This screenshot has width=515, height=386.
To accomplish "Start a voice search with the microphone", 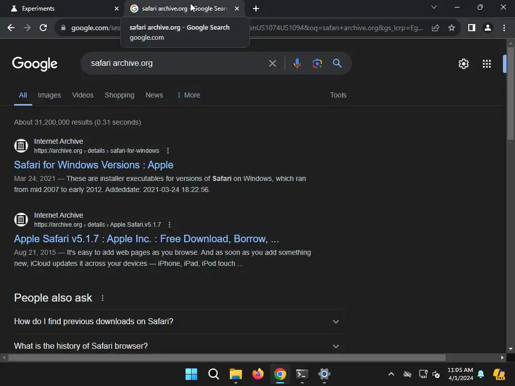I will [297, 63].
